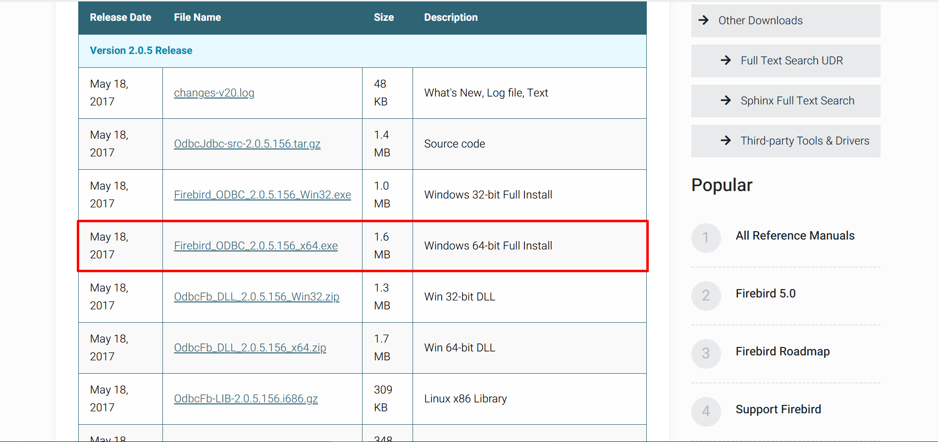Open All Reference Manuals popular link

click(x=795, y=236)
